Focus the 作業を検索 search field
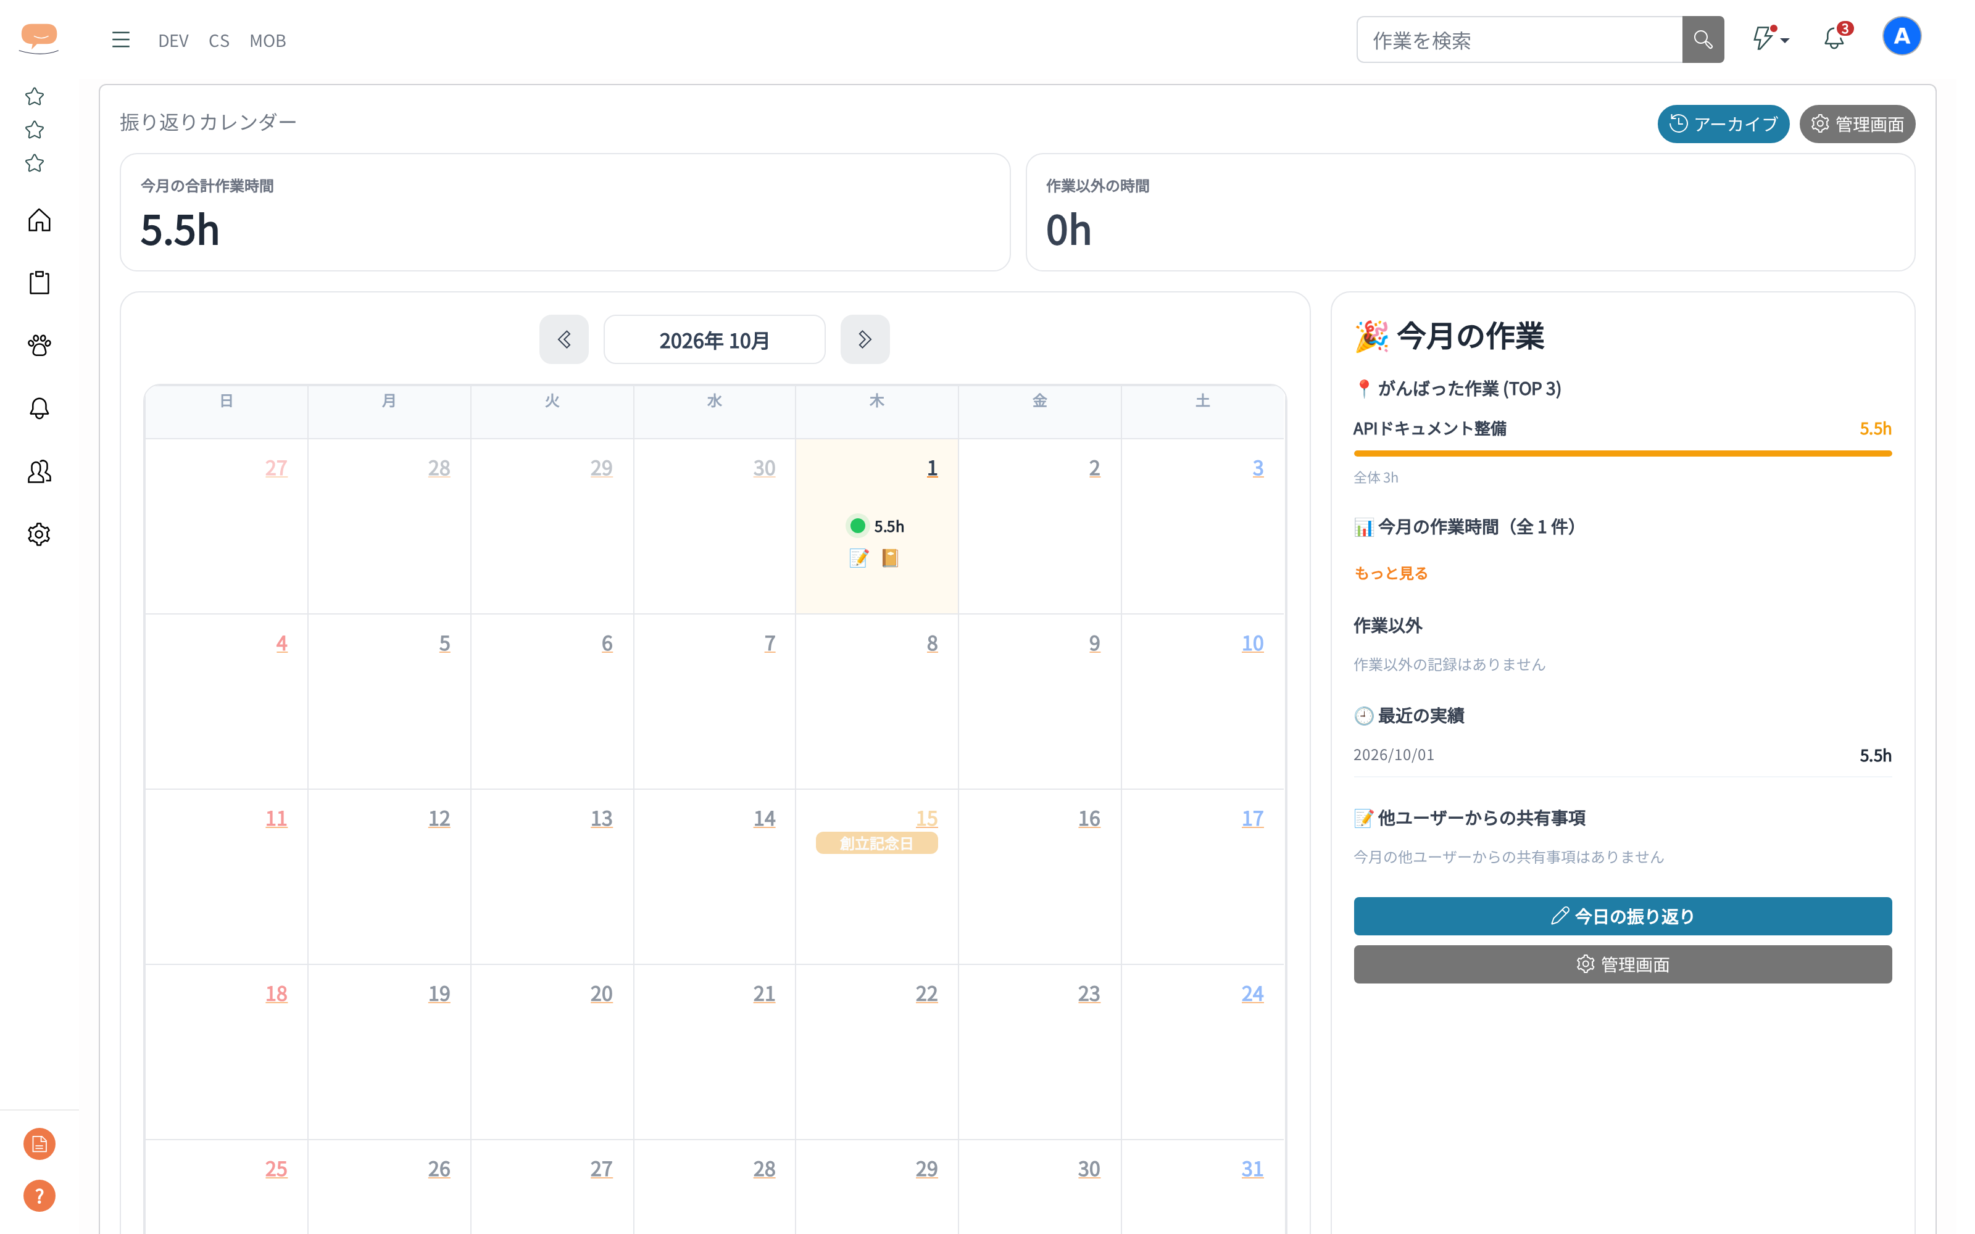 1520,39
